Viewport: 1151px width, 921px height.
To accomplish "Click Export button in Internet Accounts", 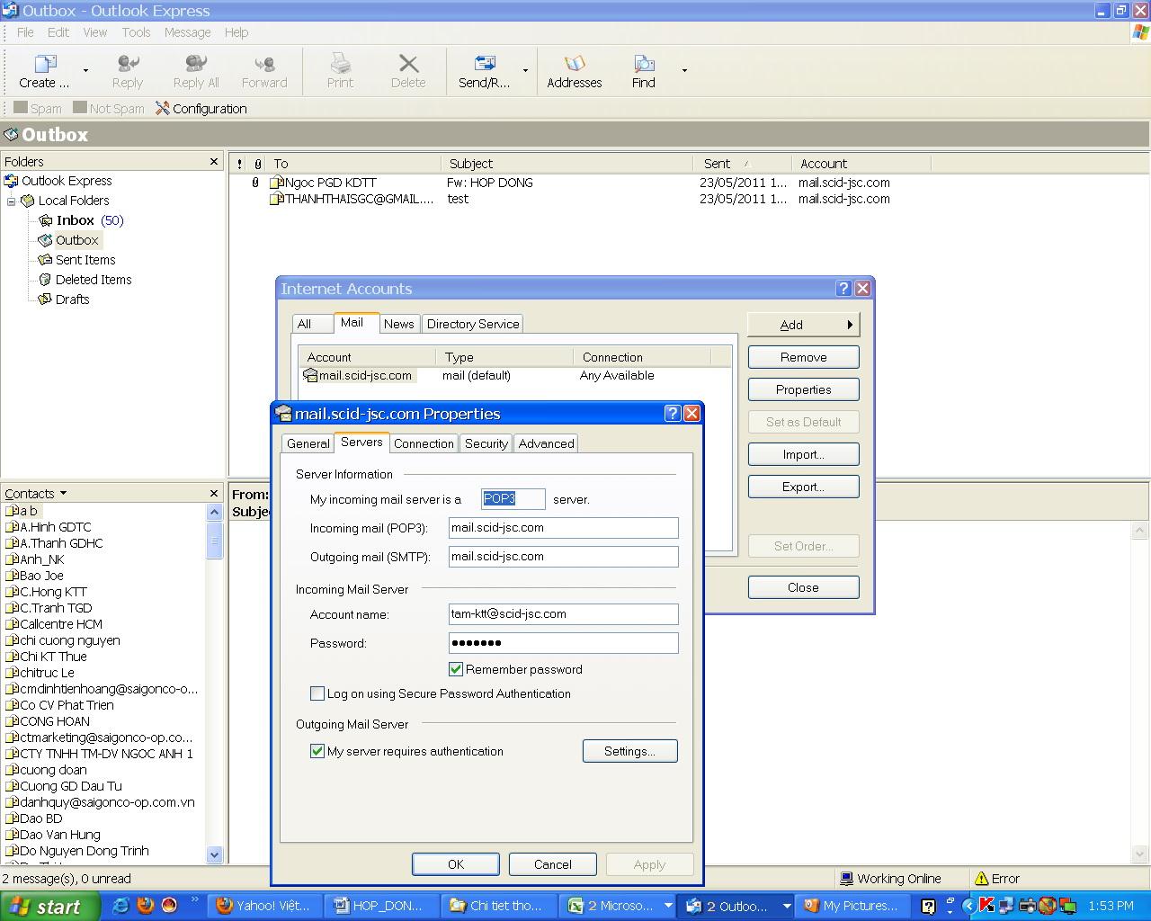I will [x=803, y=487].
